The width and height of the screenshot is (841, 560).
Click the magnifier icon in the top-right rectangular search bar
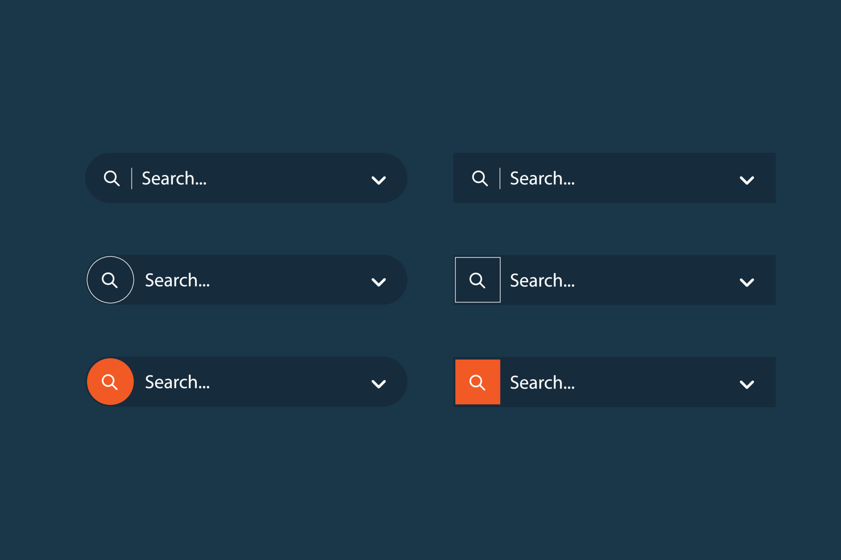[x=480, y=178]
